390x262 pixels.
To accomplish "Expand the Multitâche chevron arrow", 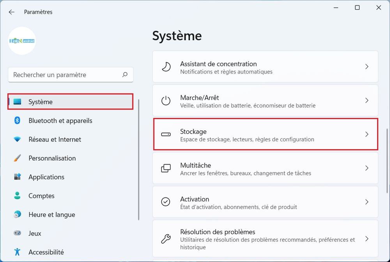I will pos(367,168).
